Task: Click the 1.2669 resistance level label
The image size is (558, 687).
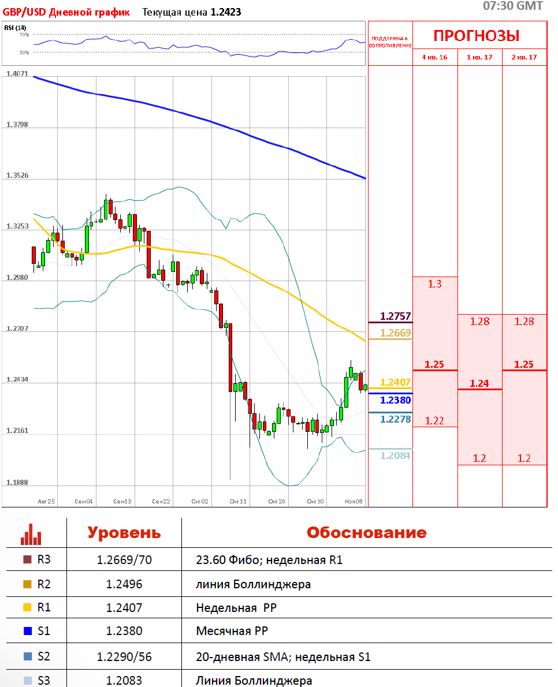Action: click(395, 333)
